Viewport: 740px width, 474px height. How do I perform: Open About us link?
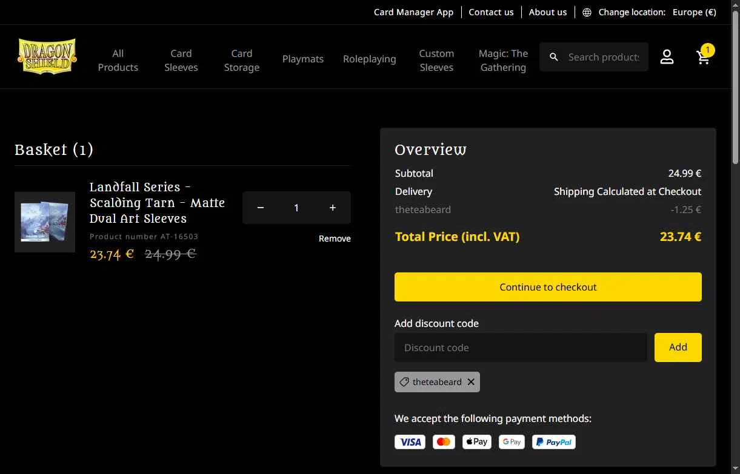(x=548, y=12)
